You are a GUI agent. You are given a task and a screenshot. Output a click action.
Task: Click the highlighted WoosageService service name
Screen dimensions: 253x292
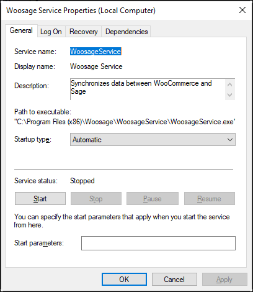[95, 52]
